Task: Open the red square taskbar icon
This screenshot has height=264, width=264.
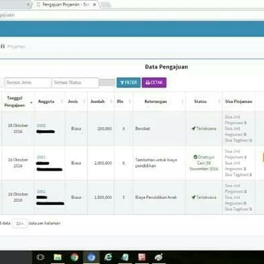Action: 142,257
